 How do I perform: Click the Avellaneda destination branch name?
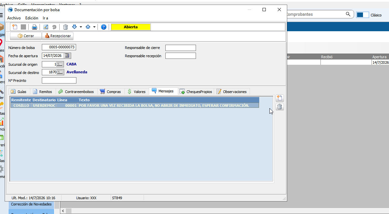click(x=77, y=72)
